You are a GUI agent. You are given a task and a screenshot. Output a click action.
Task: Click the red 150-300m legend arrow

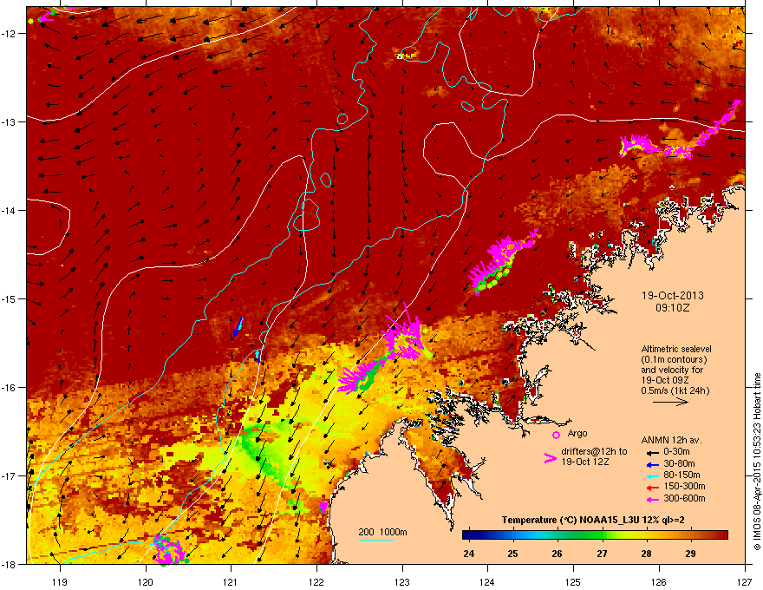click(652, 488)
